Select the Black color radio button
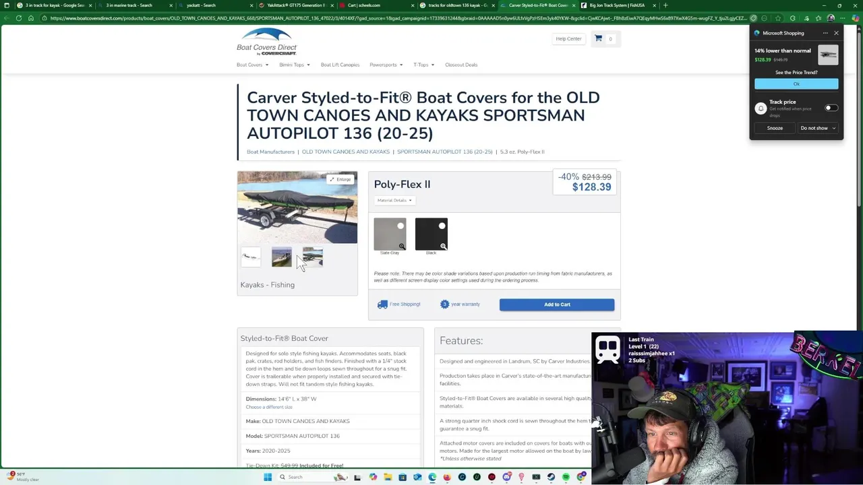 [x=442, y=226]
